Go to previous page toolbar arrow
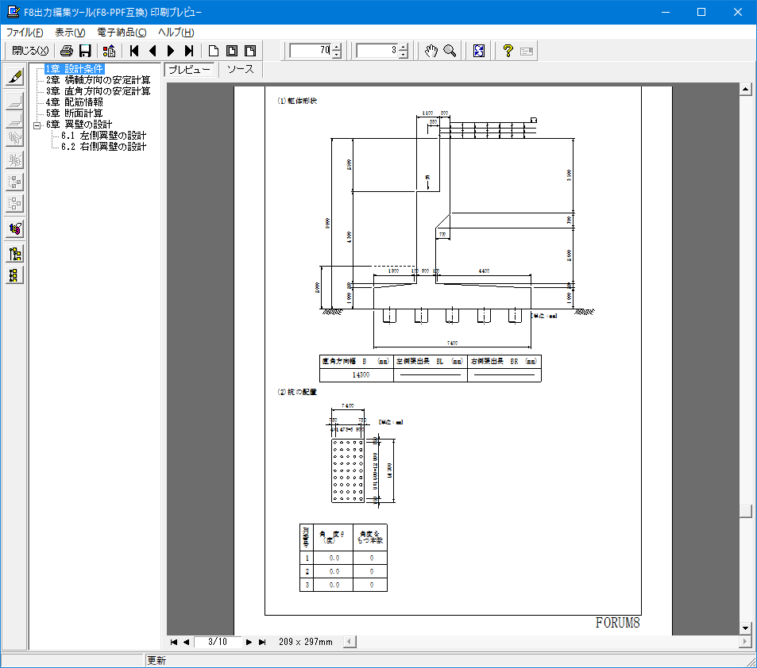Screen dimensions: 757x668 coord(153,51)
